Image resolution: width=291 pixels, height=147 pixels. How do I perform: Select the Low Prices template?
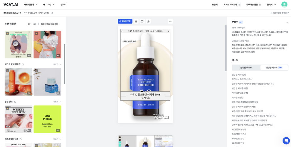pyautogui.click(x=47, y=119)
